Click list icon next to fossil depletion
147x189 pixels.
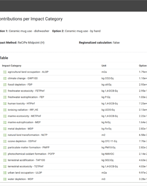point(5,85)
